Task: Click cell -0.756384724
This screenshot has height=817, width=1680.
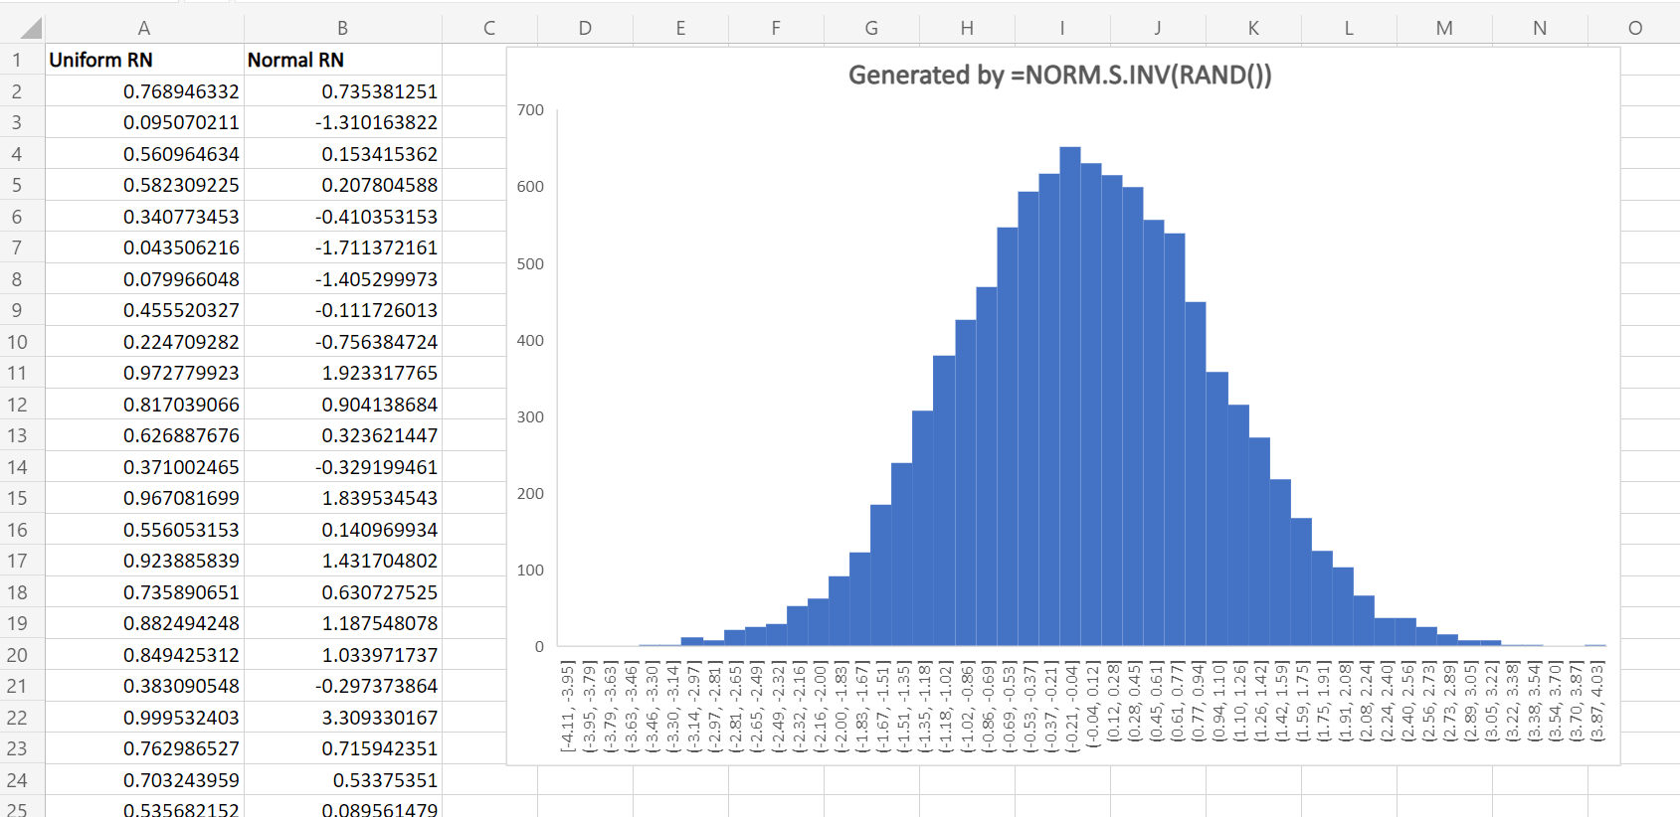Action: click(x=342, y=342)
